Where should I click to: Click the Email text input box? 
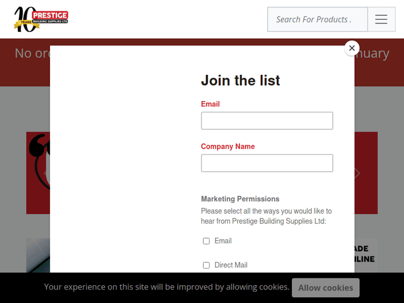(x=267, y=121)
